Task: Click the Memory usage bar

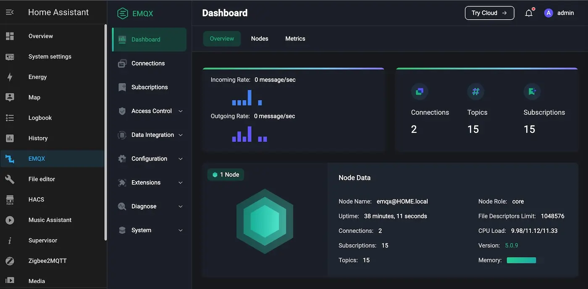Action: (x=521, y=260)
